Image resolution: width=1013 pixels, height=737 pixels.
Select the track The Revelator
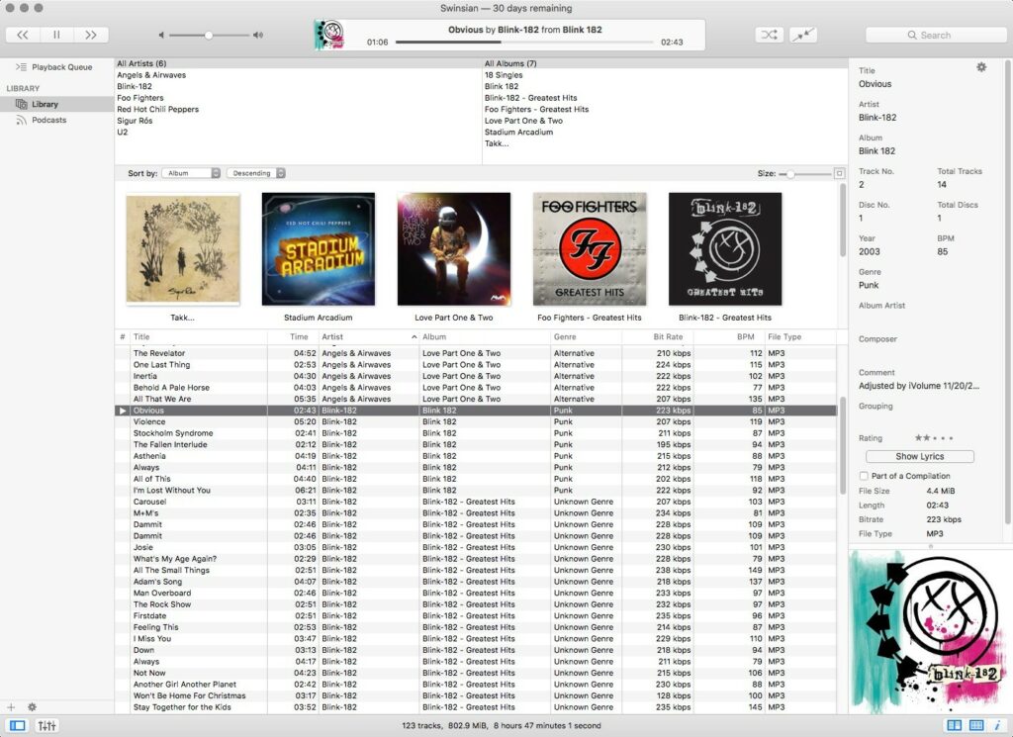point(476,353)
